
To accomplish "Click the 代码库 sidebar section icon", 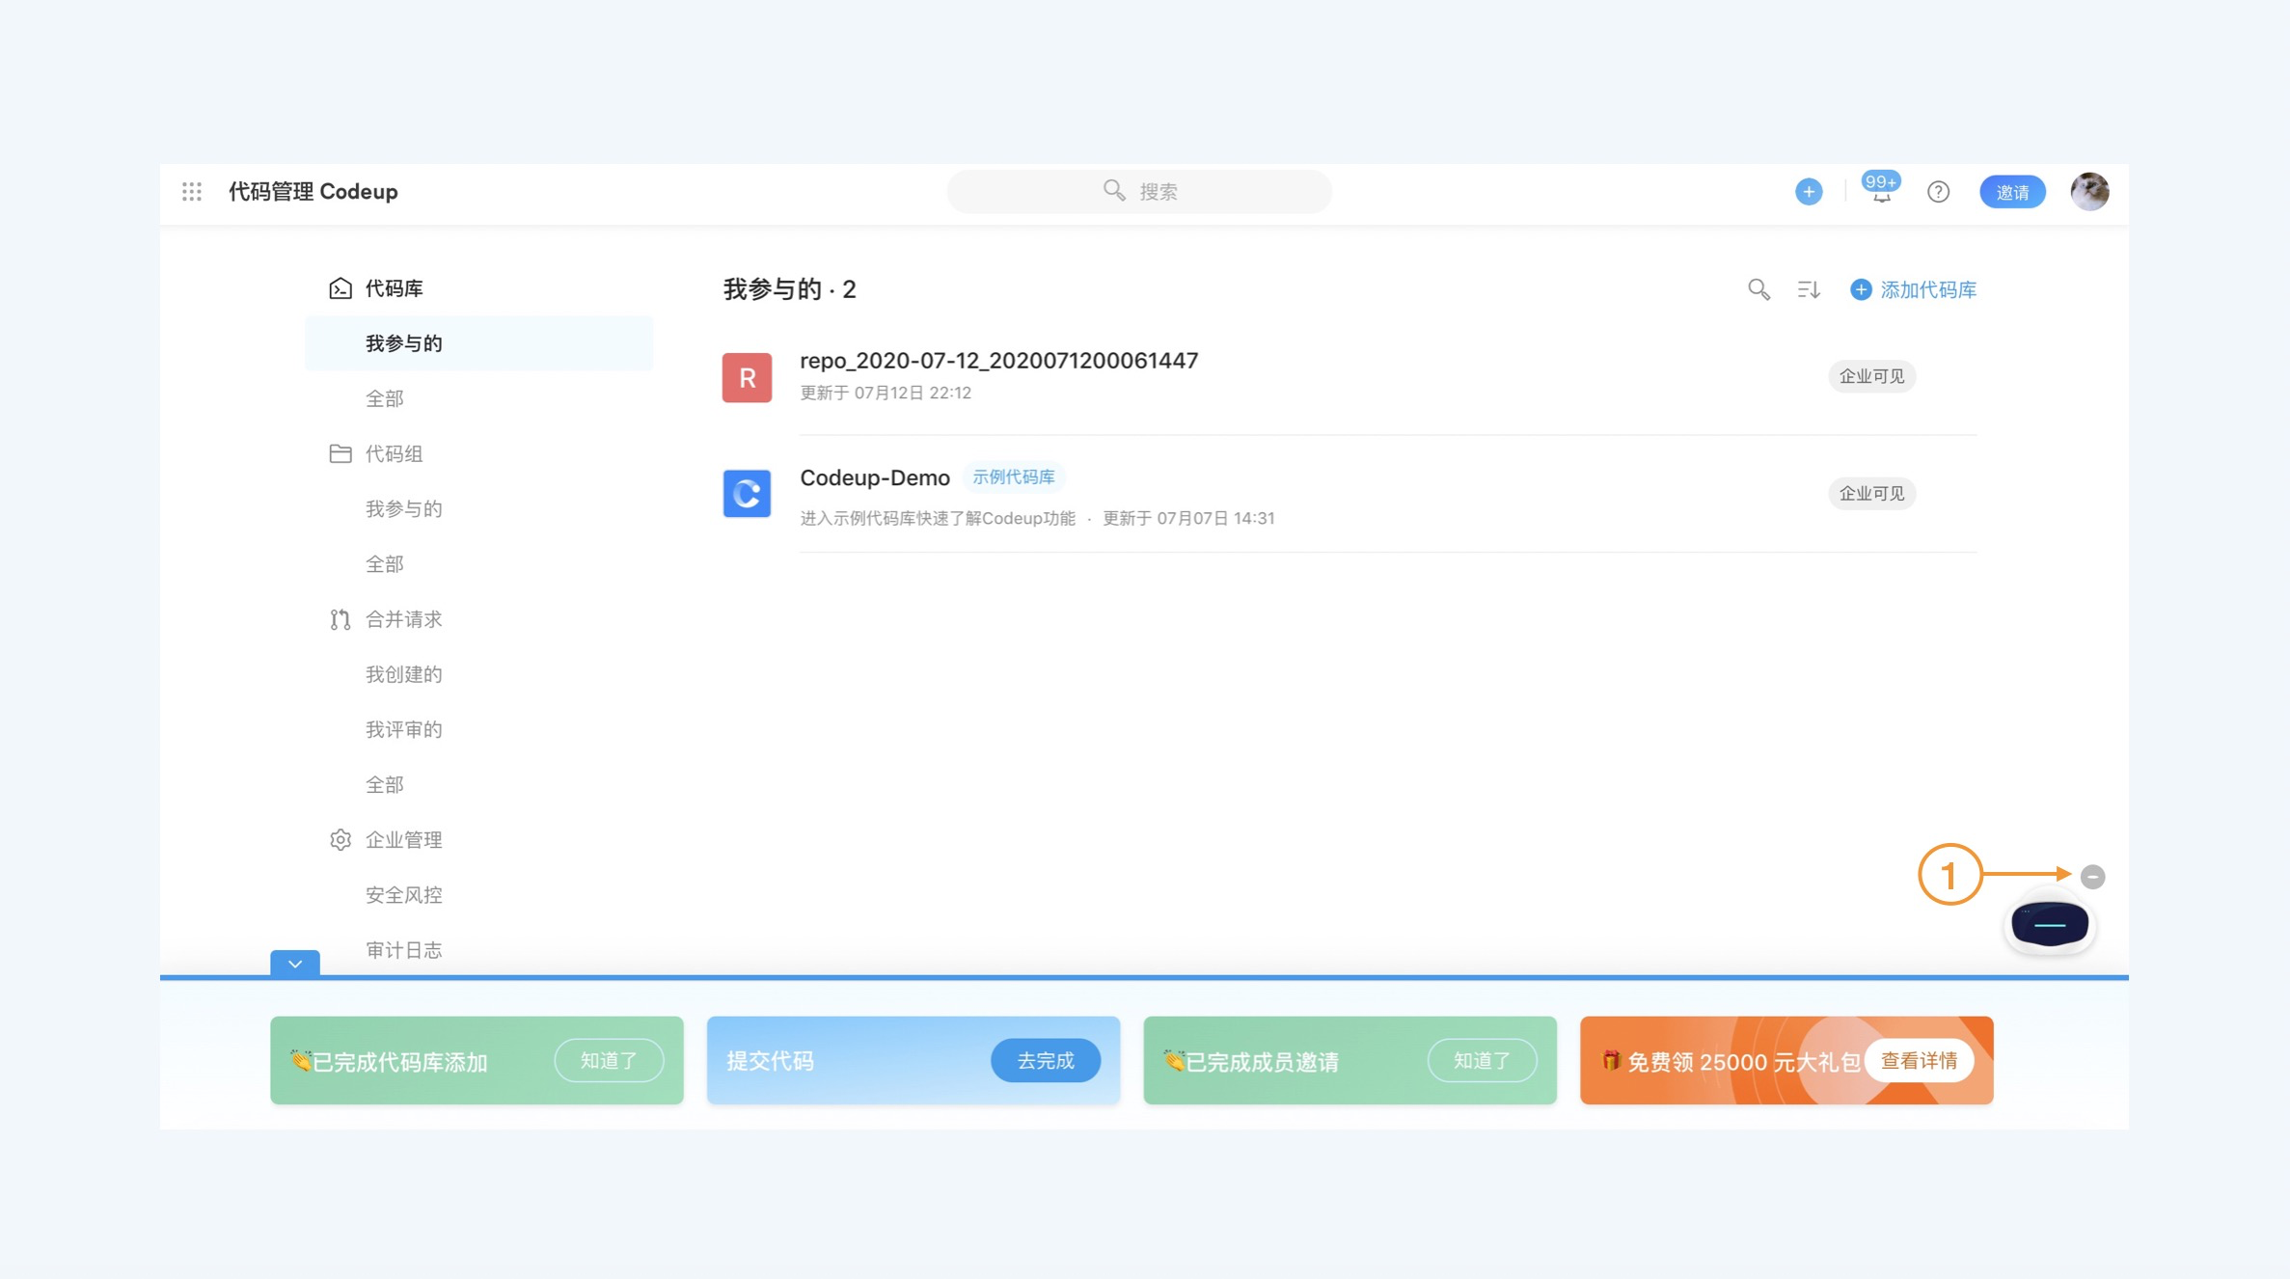I will [x=340, y=288].
